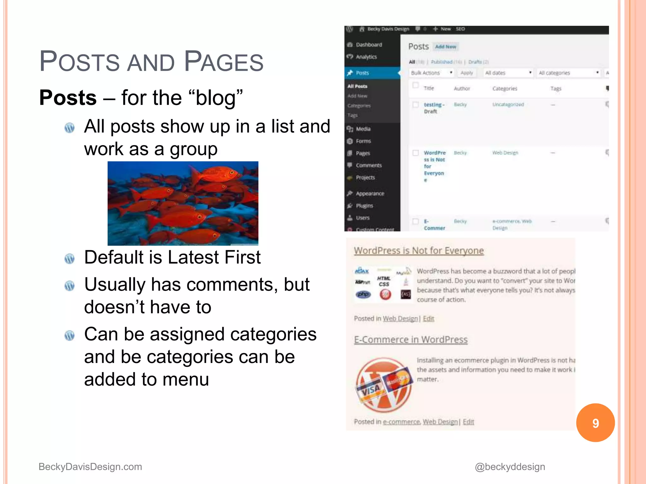
Task: Open the All dates filter dropdown
Action: coord(508,73)
